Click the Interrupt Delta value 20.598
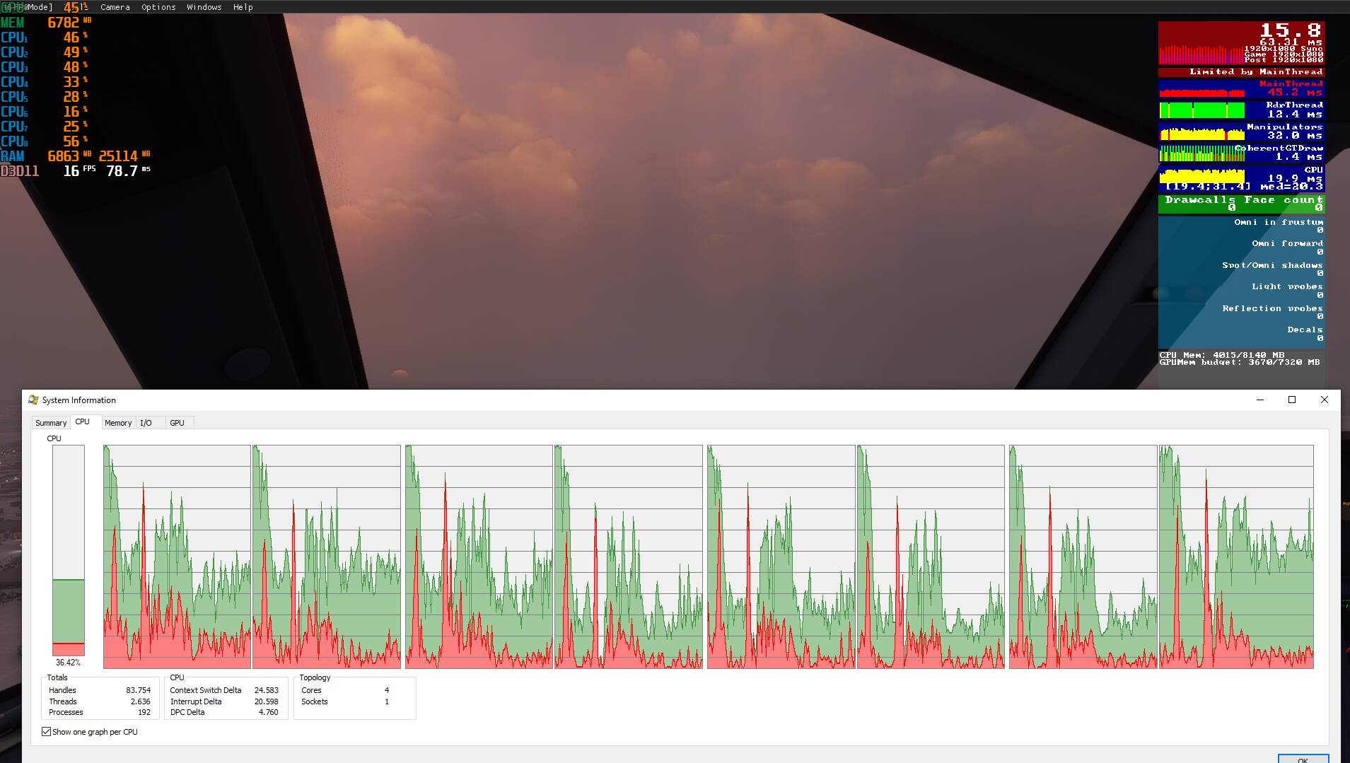 coord(267,701)
